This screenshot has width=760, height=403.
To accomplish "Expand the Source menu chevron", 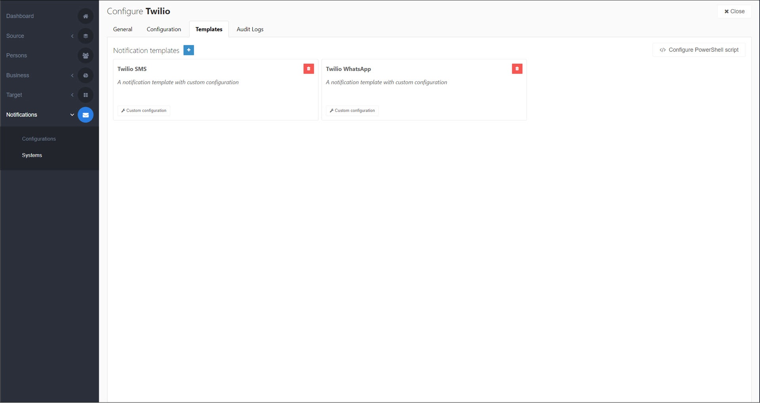I will [72, 36].
